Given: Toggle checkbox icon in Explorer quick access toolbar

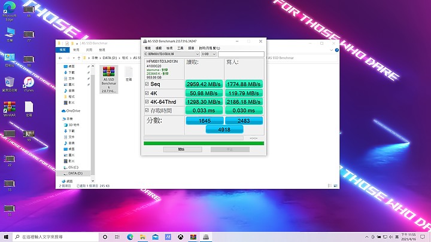Looking at the screenshot, I should coord(67,44).
